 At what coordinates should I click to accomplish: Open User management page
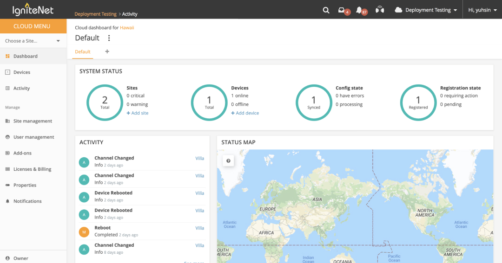point(33,137)
